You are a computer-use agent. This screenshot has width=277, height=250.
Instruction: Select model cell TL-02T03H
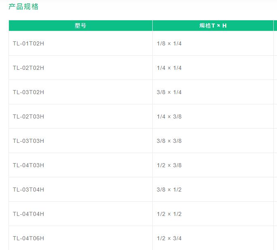point(81,116)
